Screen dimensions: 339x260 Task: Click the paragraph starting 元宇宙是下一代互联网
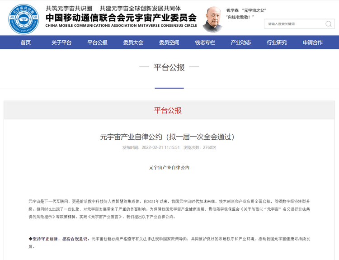[x=169, y=209]
